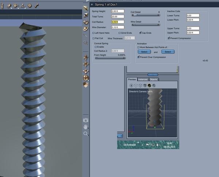Select the dashed bounding box preview mode
The image size is (219, 177).
[x=136, y=86]
